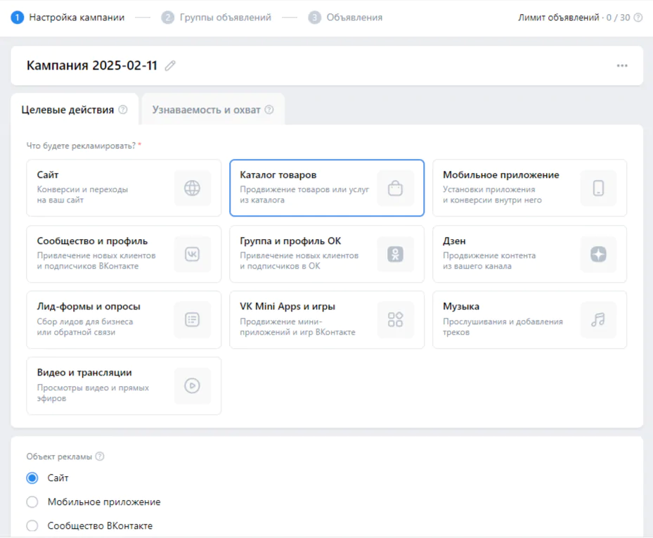
Task: Click help icon beside Целевые действия
Action: [123, 110]
